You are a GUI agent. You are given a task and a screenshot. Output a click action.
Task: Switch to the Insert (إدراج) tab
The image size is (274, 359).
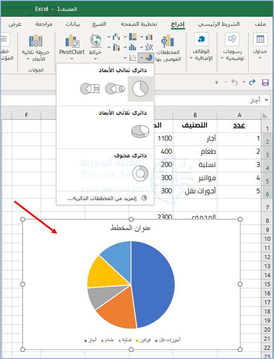[x=178, y=24]
